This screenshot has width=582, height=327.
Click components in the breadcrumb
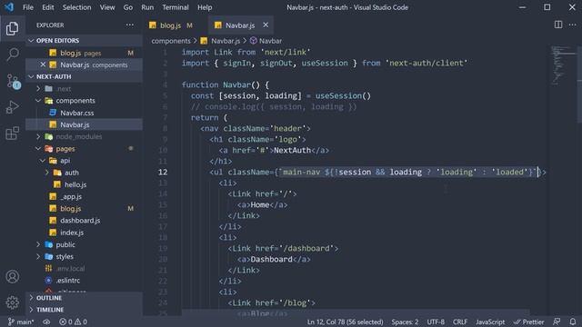(x=171, y=41)
